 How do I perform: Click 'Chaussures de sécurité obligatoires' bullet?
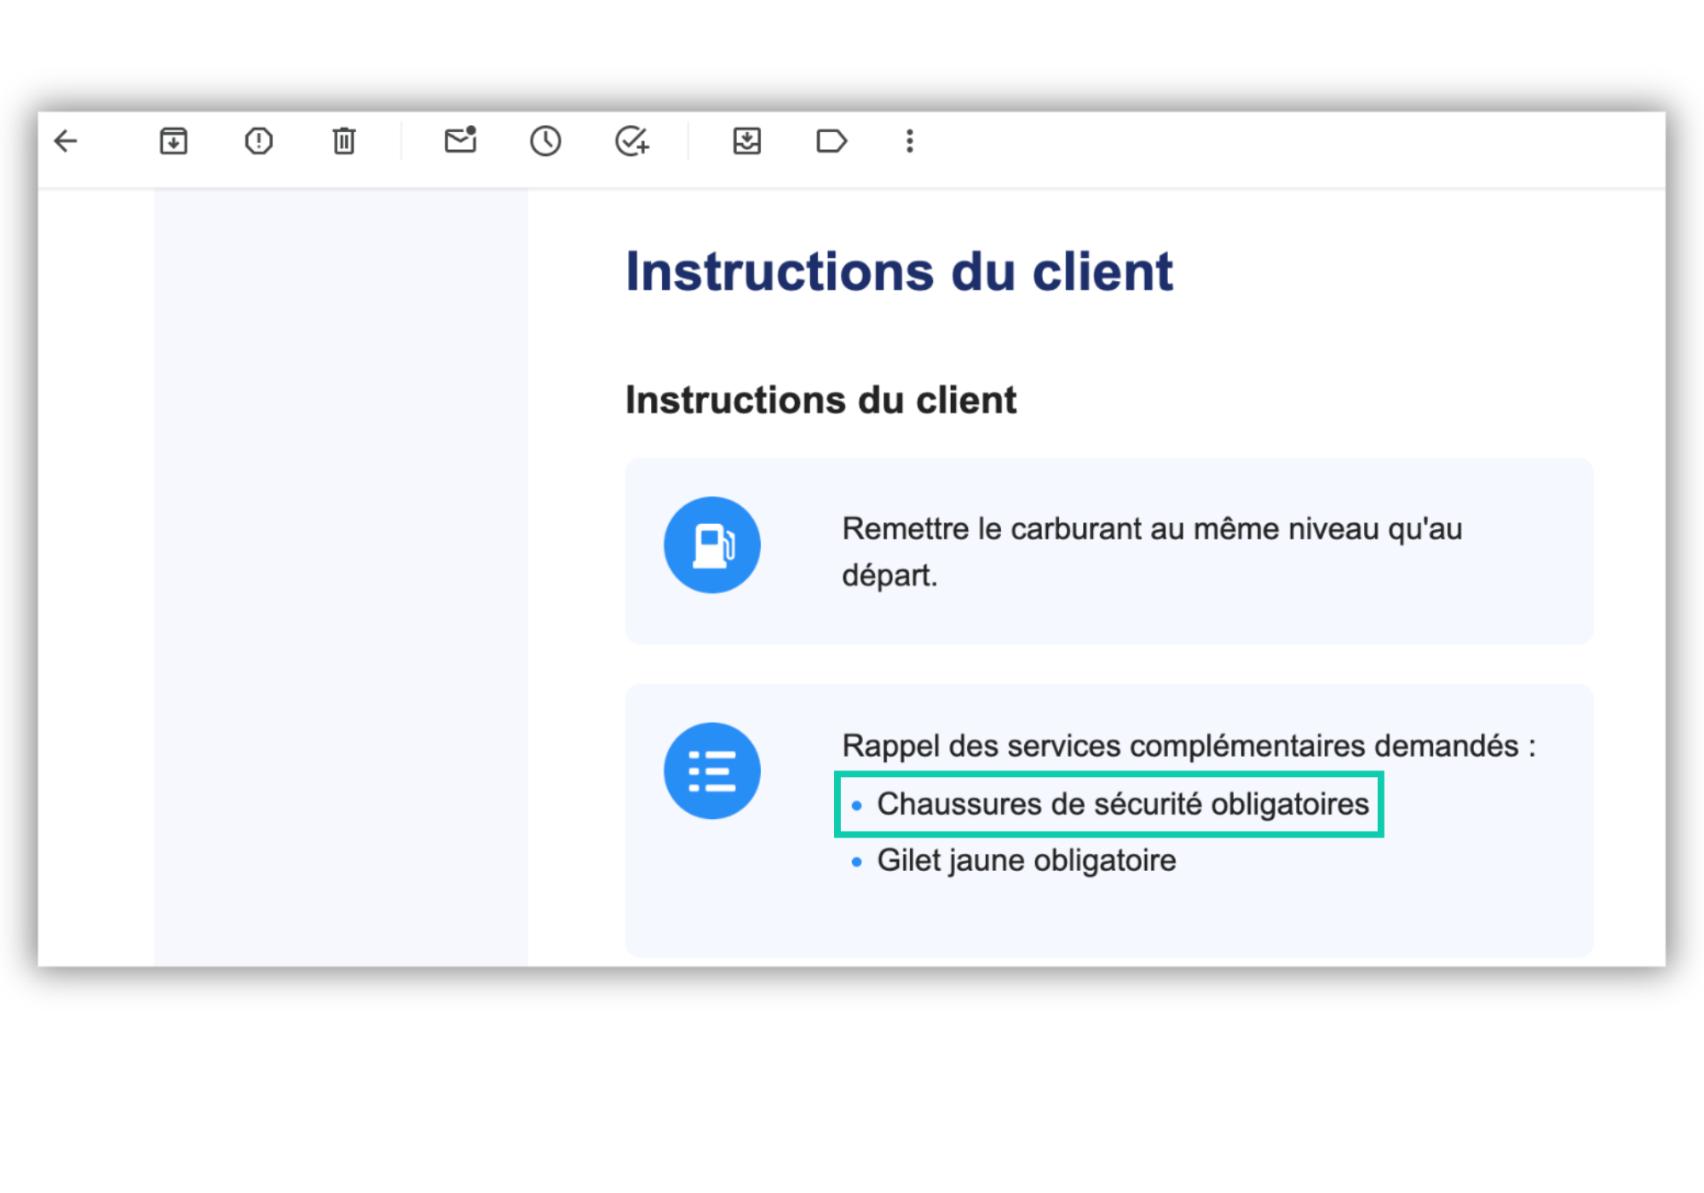pos(1123,804)
